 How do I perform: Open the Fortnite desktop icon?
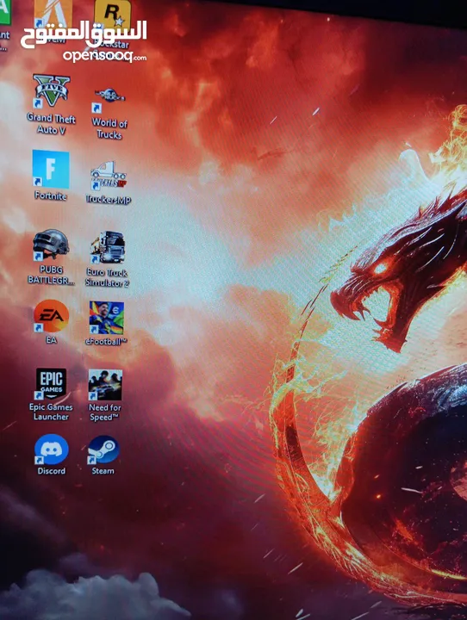[51, 170]
